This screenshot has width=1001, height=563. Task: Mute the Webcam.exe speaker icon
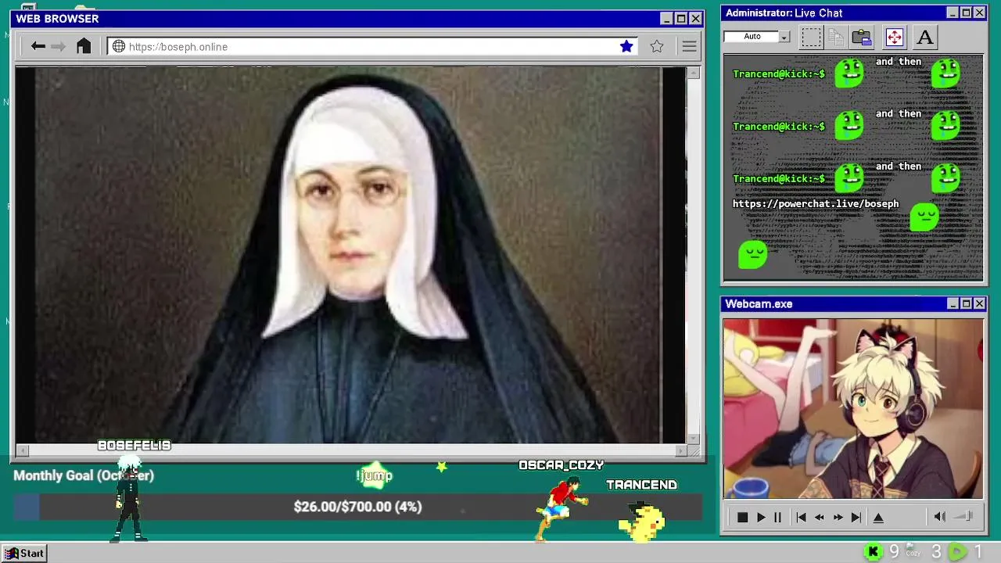pyautogui.click(x=940, y=516)
